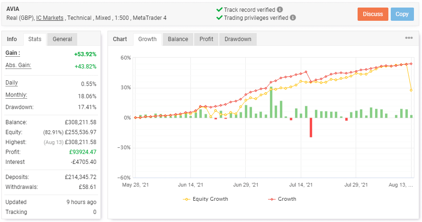Toggle Growth series in chart legend
The height and width of the screenshot is (222, 422).
click(282, 199)
